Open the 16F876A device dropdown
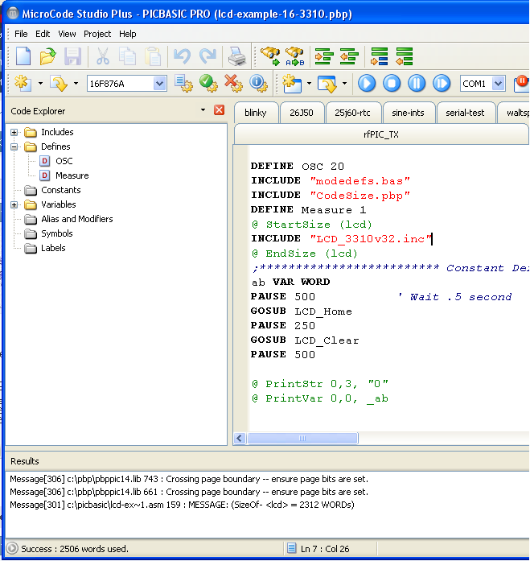530x561 pixels. click(x=159, y=84)
